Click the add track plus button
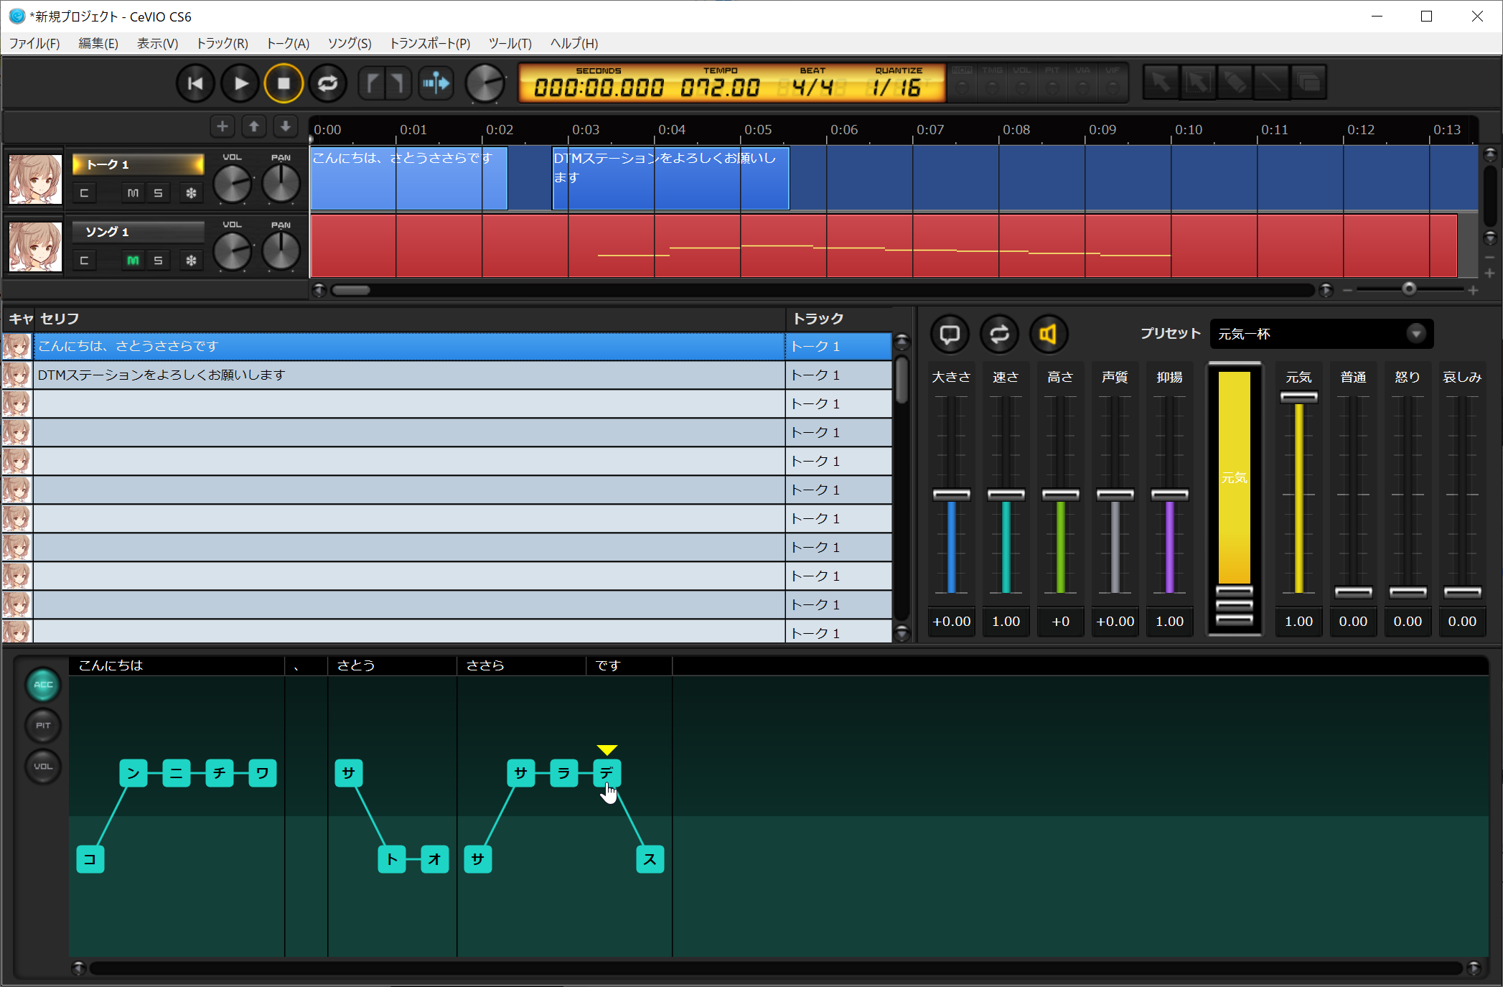Screen dimensions: 1503x987 click(x=223, y=127)
